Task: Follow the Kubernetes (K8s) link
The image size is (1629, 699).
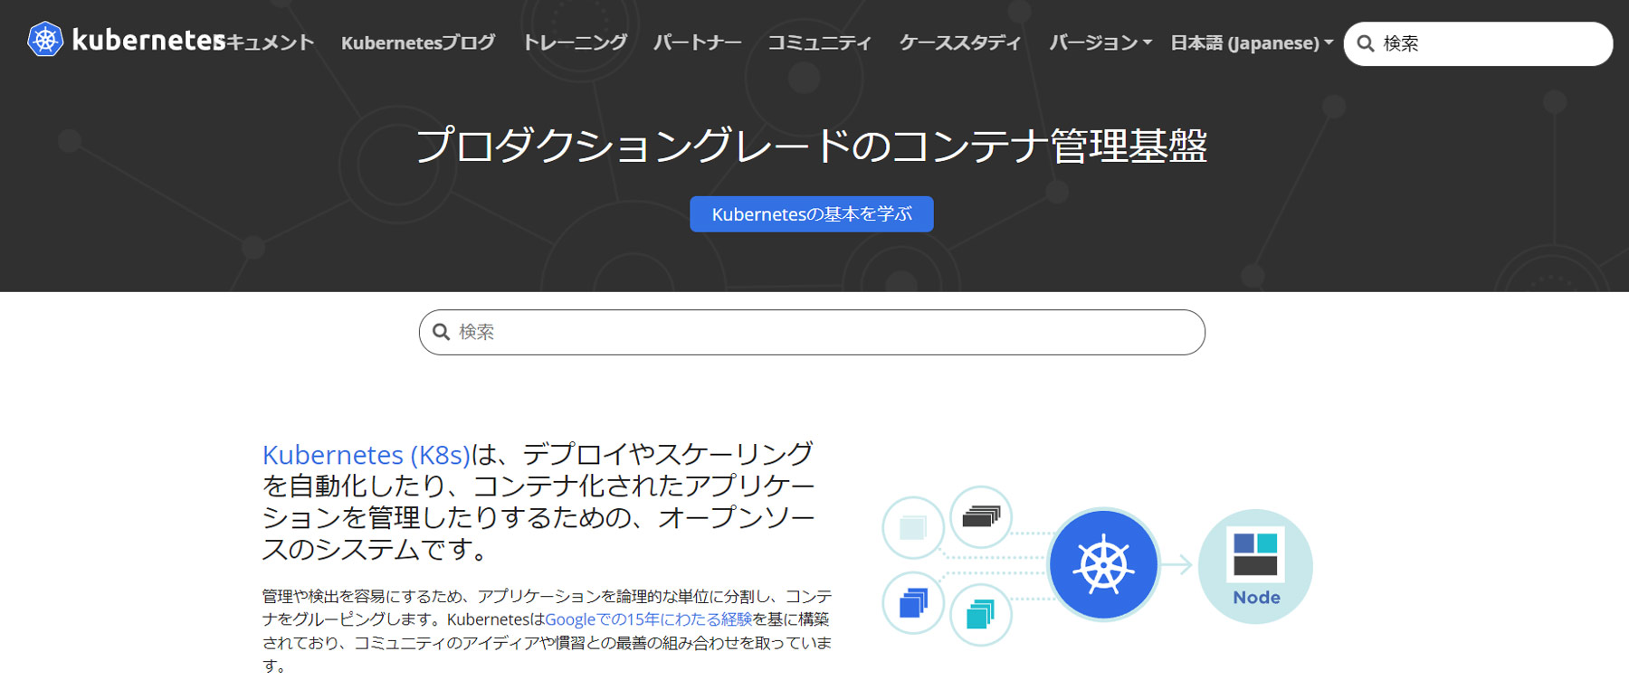Action: pyautogui.click(x=367, y=454)
